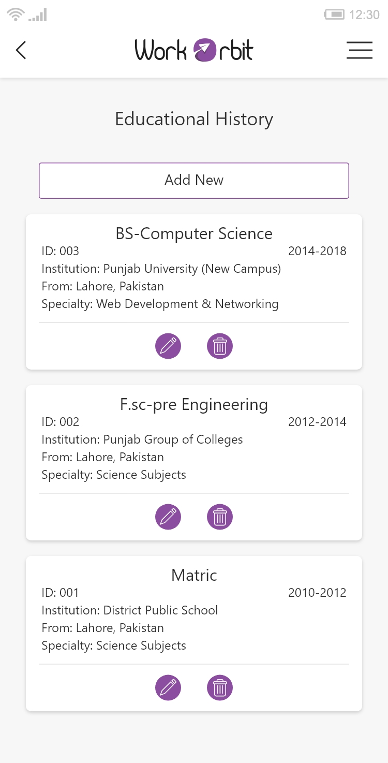This screenshot has height=763, width=388.
Task: Check the Wi-Fi status icon
Action: (16, 15)
